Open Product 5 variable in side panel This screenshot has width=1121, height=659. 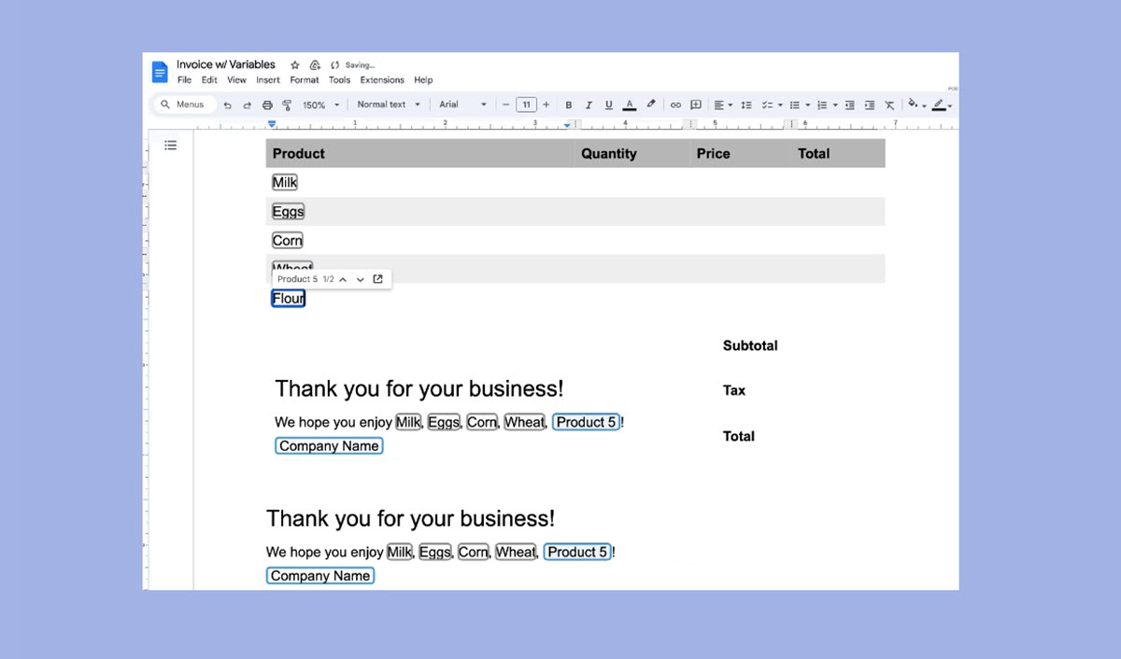click(377, 279)
